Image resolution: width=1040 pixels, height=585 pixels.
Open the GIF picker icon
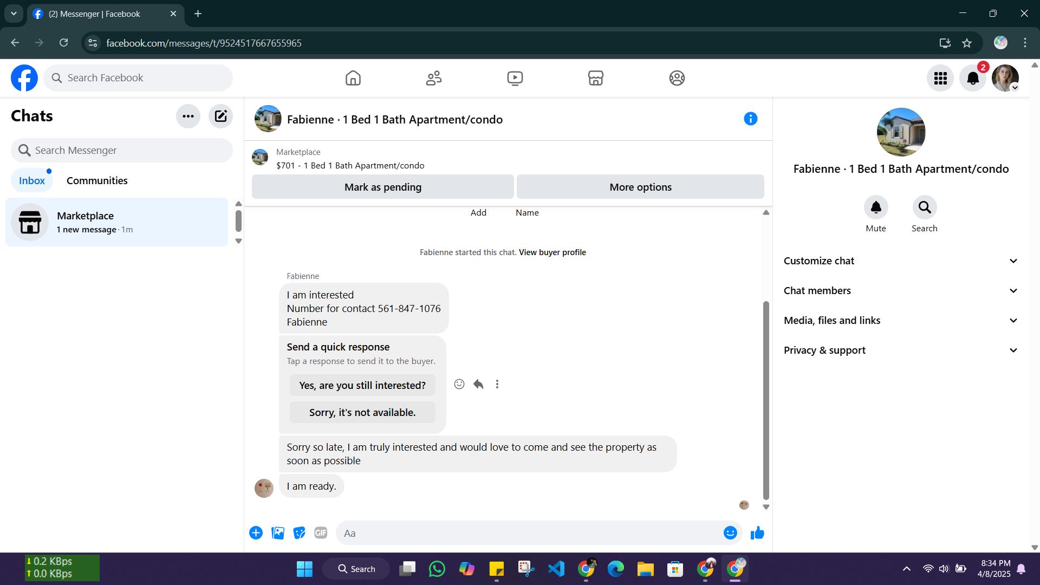tap(321, 533)
